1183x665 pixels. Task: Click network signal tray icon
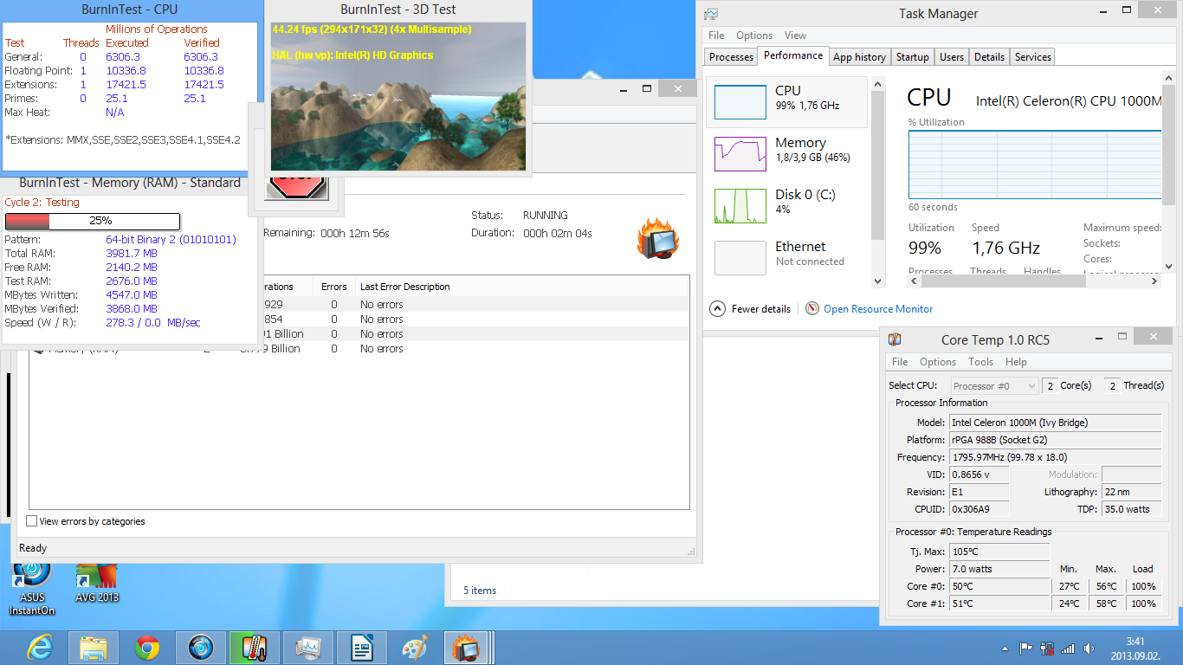(x=1068, y=648)
